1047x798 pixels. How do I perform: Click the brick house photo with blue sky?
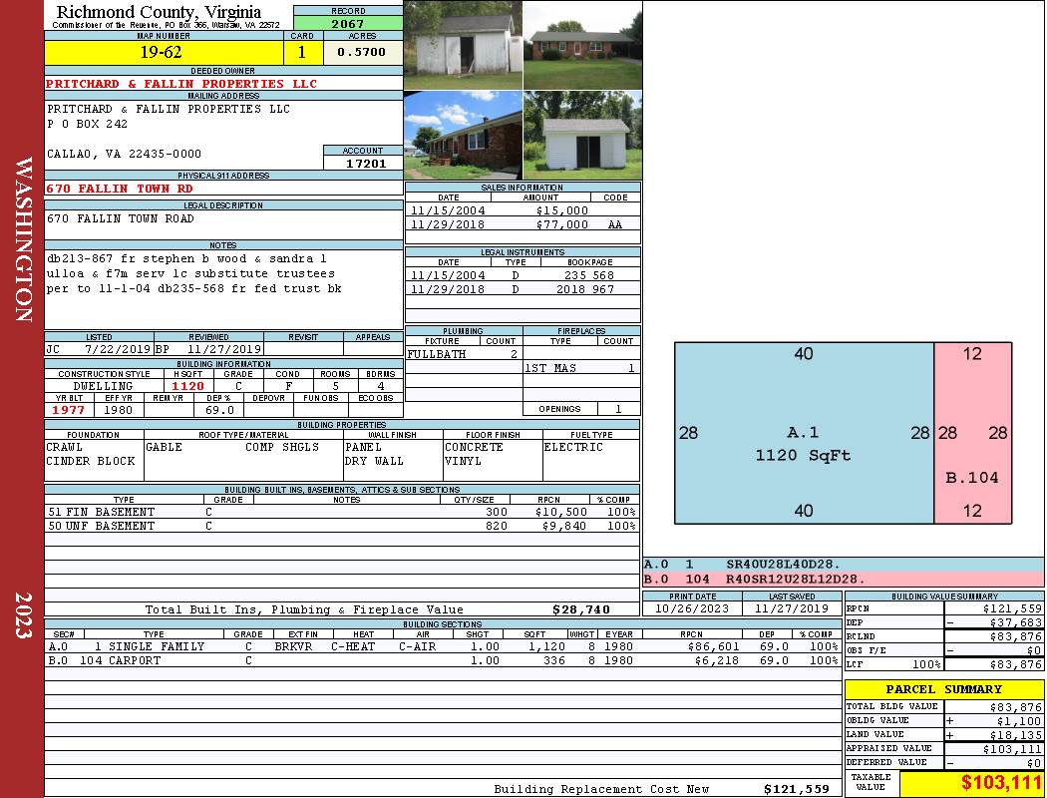pyautogui.click(x=463, y=135)
